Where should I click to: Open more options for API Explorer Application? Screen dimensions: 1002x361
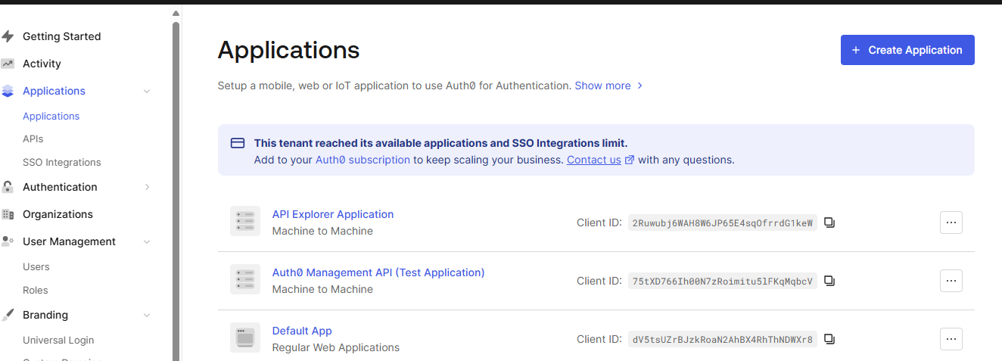pos(951,223)
